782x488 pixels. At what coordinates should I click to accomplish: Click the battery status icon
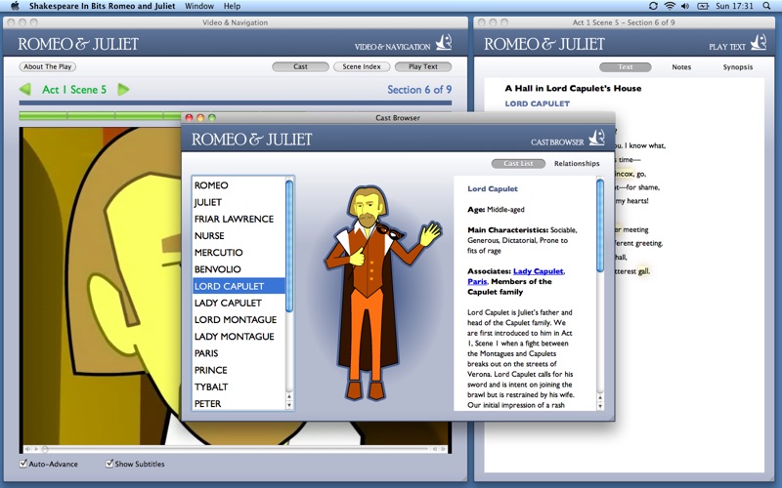click(x=703, y=6)
